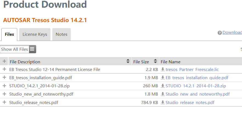Click the download icon beside tresos Partner Freescale.lic
The width and height of the screenshot is (242, 113).
[163, 70]
